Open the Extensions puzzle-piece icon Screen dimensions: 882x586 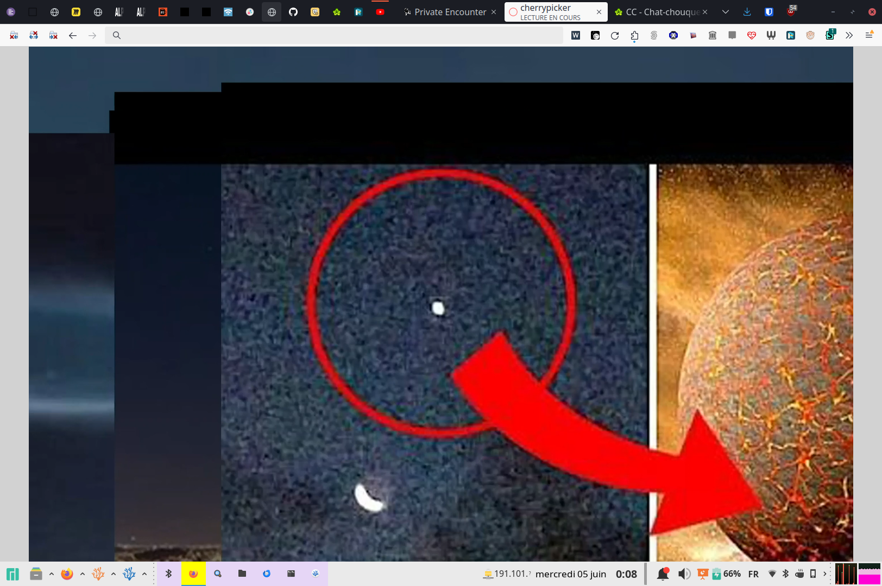634,36
